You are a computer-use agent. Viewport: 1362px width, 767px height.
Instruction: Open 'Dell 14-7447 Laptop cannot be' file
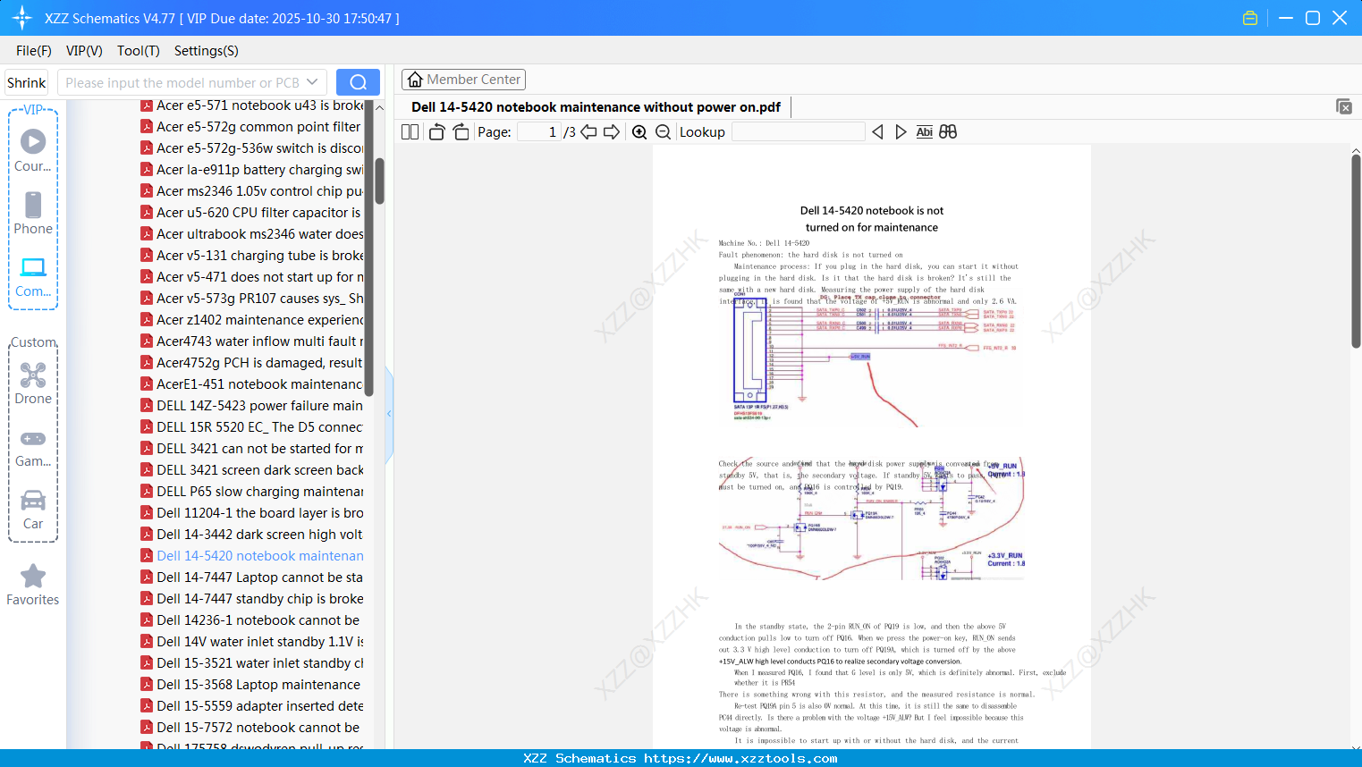tap(251, 577)
